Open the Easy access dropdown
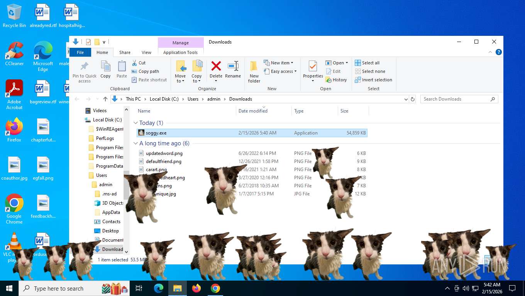Image resolution: width=525 pixels, height=296 pixels. pyautogui.click(x=281, y=71)
